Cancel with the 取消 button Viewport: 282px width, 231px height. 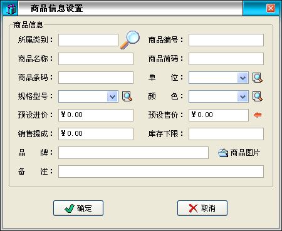(x=202, y=208)
